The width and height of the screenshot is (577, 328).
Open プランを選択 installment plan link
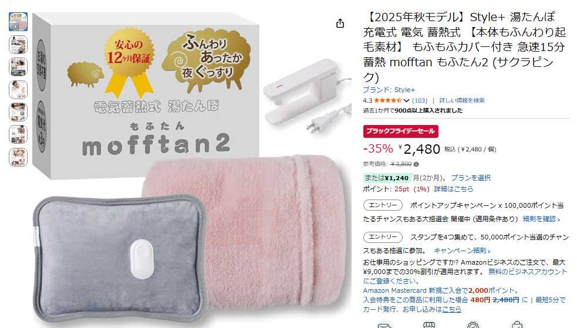(x=471, y=178)
